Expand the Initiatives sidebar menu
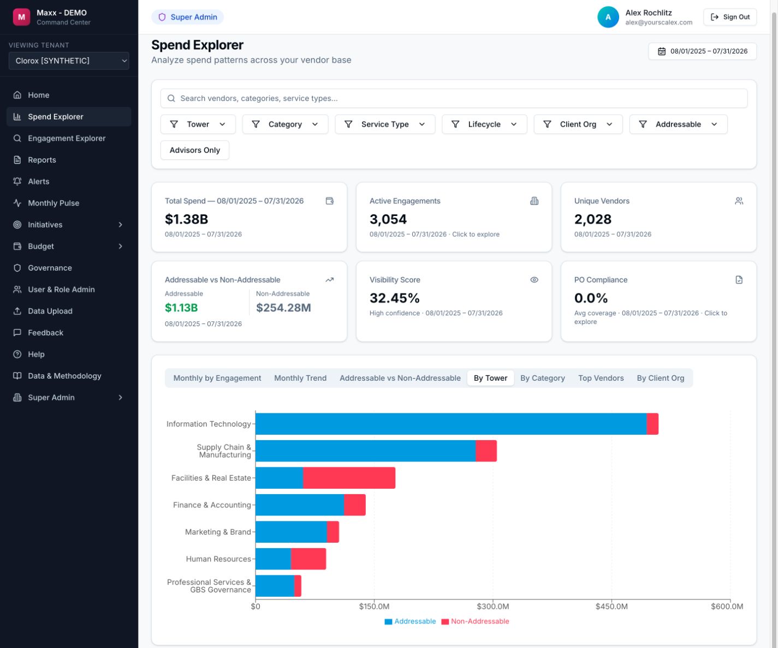The image size is (778, 648). (x=69, y=225)
